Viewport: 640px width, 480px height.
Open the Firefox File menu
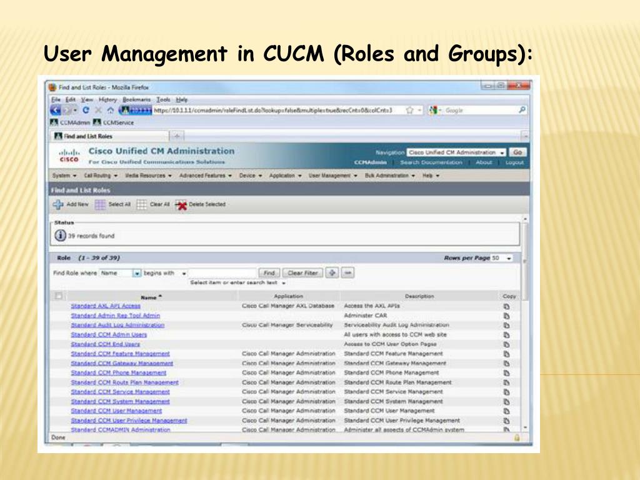[x=56, y=99]
